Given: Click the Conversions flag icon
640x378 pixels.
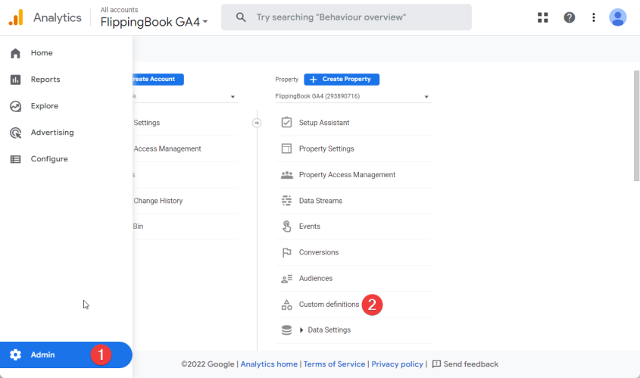Looking at the screenshot, I should (286, 252).
